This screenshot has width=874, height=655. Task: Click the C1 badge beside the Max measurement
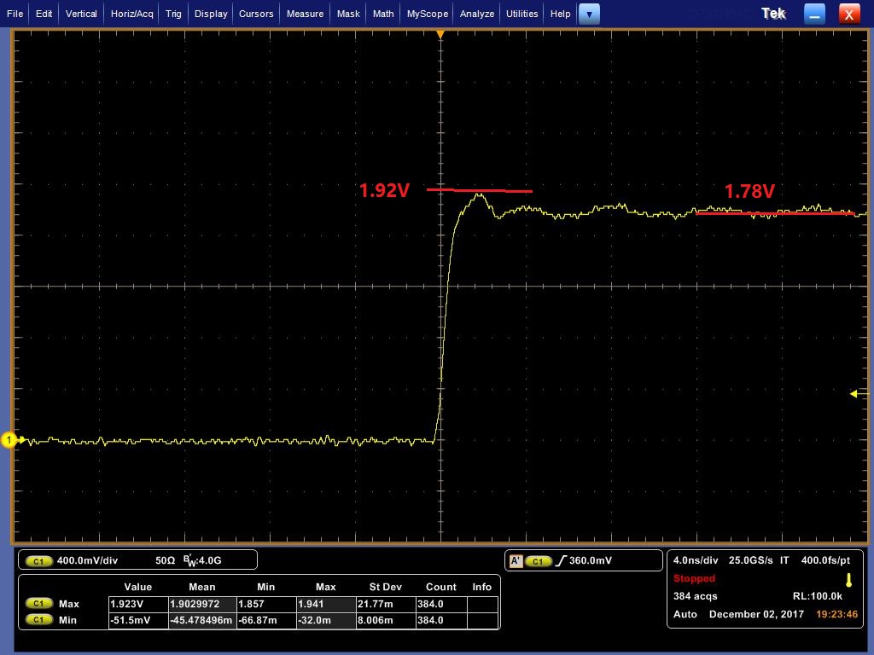coord(38,604)
